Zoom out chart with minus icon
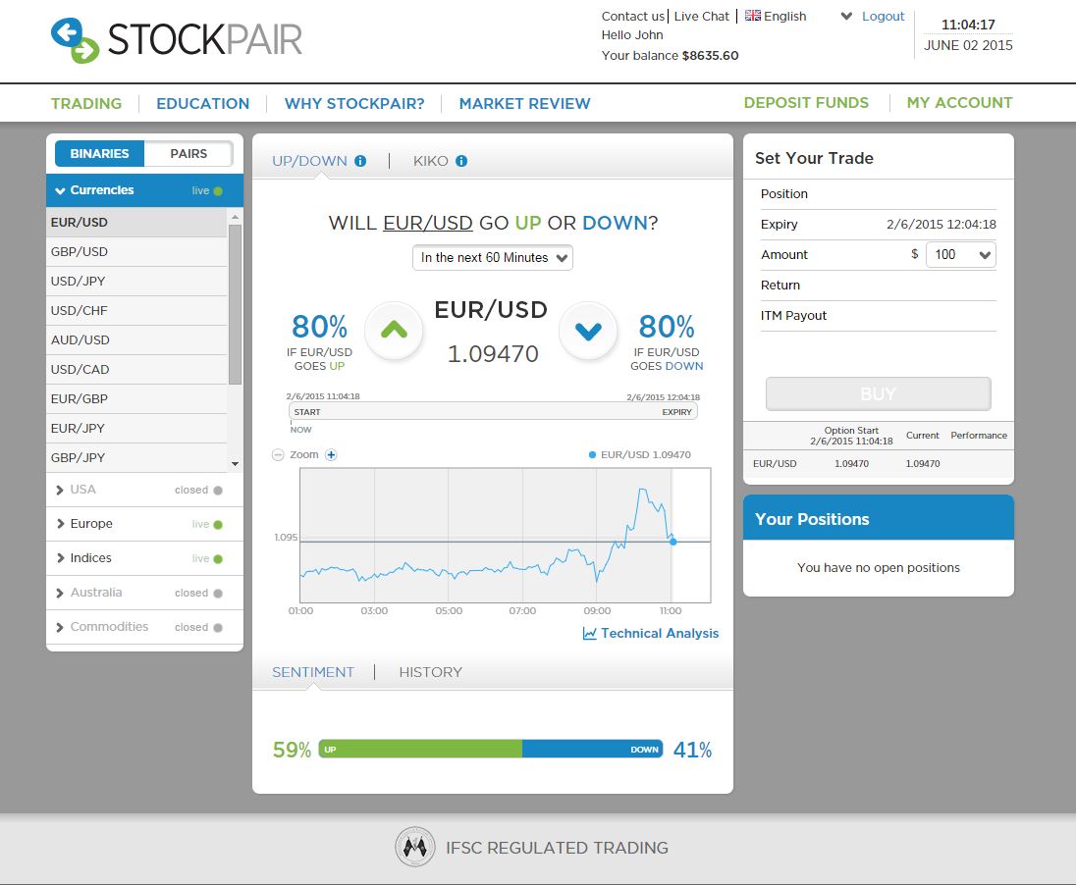 [x=278, y=455]
